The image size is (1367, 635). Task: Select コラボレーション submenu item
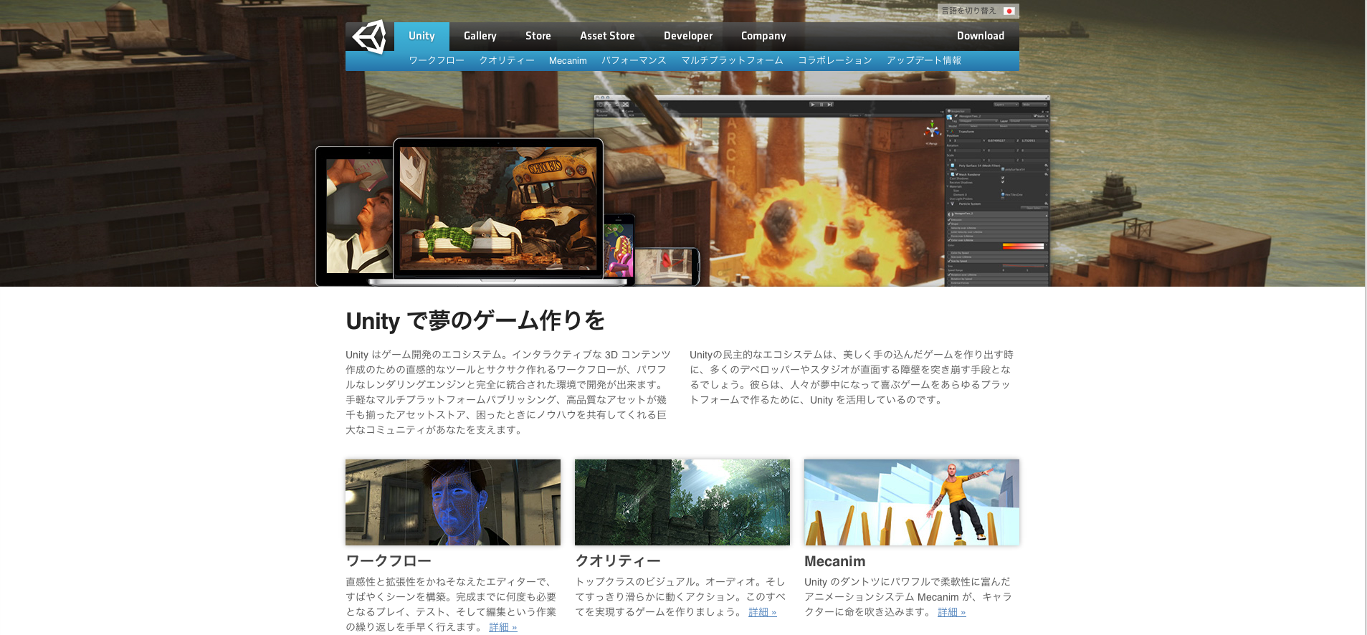[835, 61]
